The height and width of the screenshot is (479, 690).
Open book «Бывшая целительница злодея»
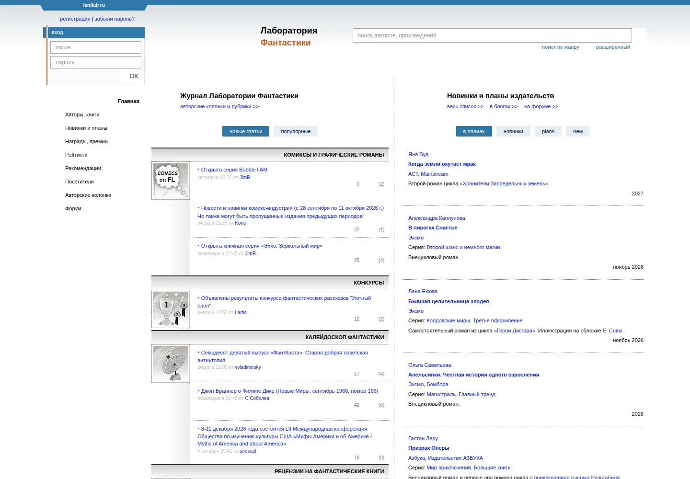[x=448, y=301]
